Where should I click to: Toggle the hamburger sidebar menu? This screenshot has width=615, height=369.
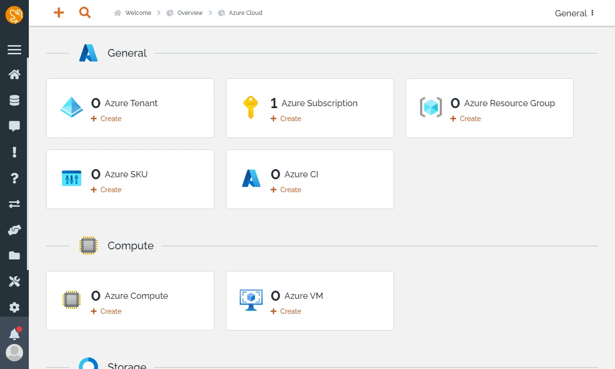tap(14, 49)
